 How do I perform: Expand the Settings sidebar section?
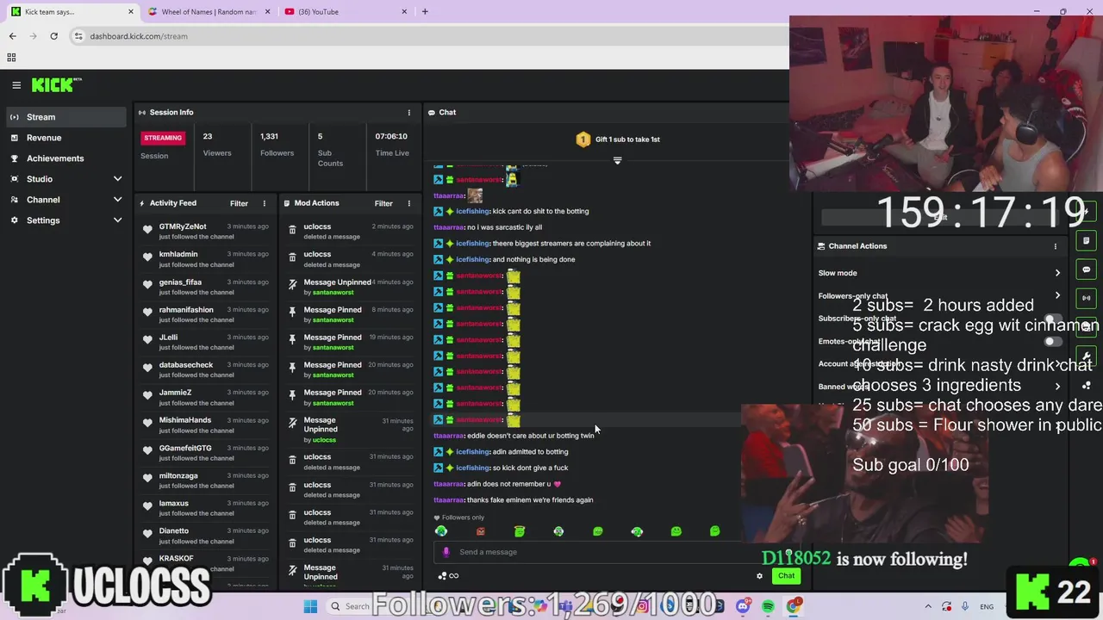tap(117, 220)
